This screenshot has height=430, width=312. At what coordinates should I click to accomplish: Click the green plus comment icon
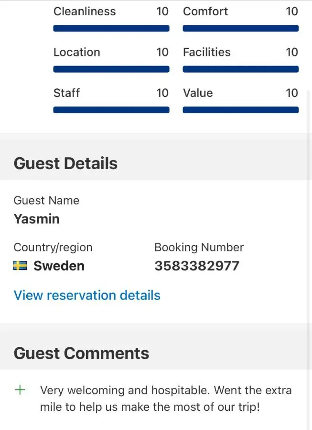(x=20, y=390)
